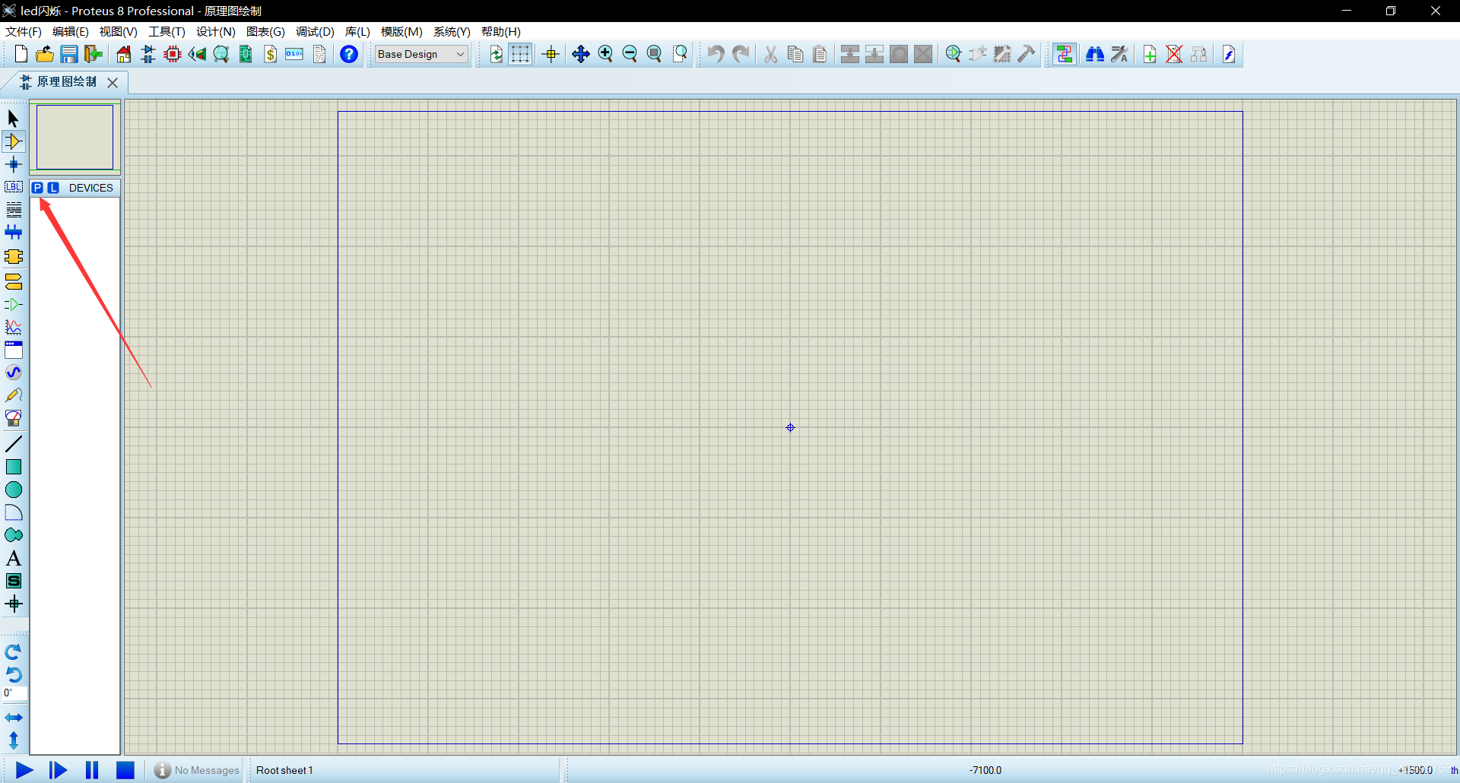Open the 帮助(H) menu

click(500, 31)
